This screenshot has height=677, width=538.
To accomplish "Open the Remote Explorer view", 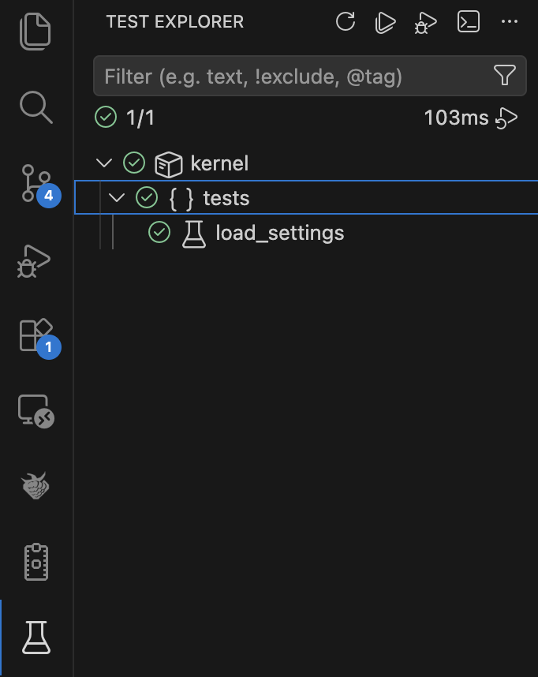I will click(35, 410).
